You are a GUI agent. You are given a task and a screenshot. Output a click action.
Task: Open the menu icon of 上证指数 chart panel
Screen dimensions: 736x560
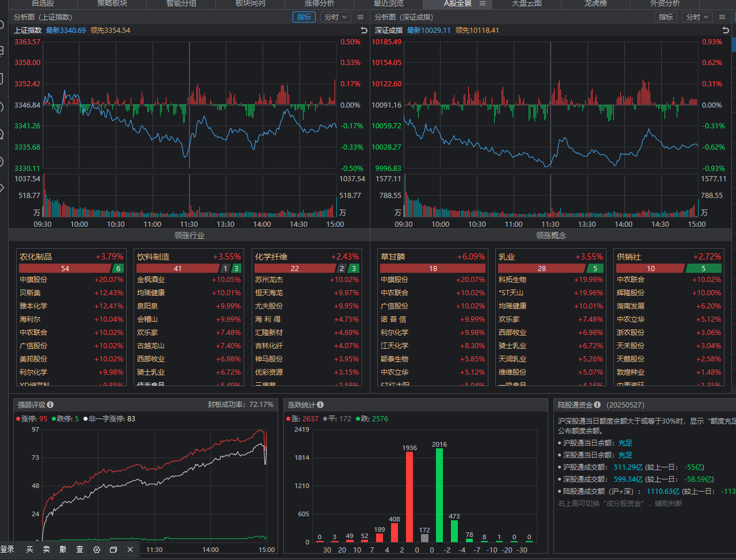click(x=361, y=17)
